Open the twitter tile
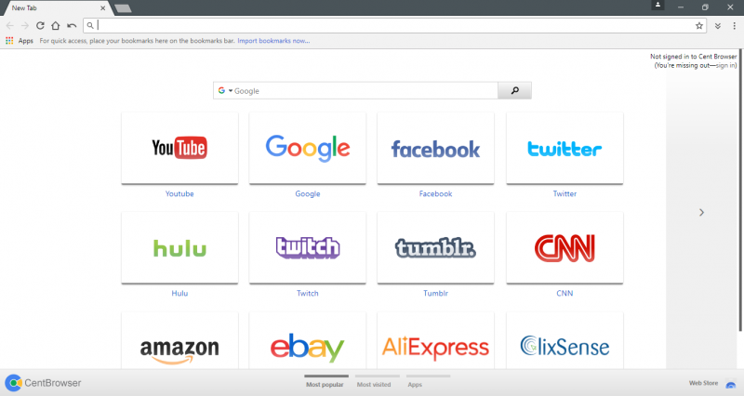 565,148
